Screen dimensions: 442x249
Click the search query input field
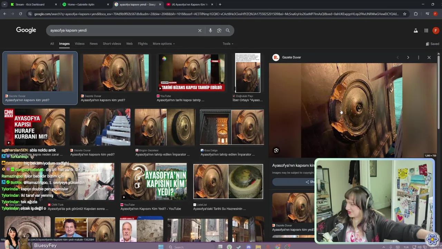[x=123, y=30]
